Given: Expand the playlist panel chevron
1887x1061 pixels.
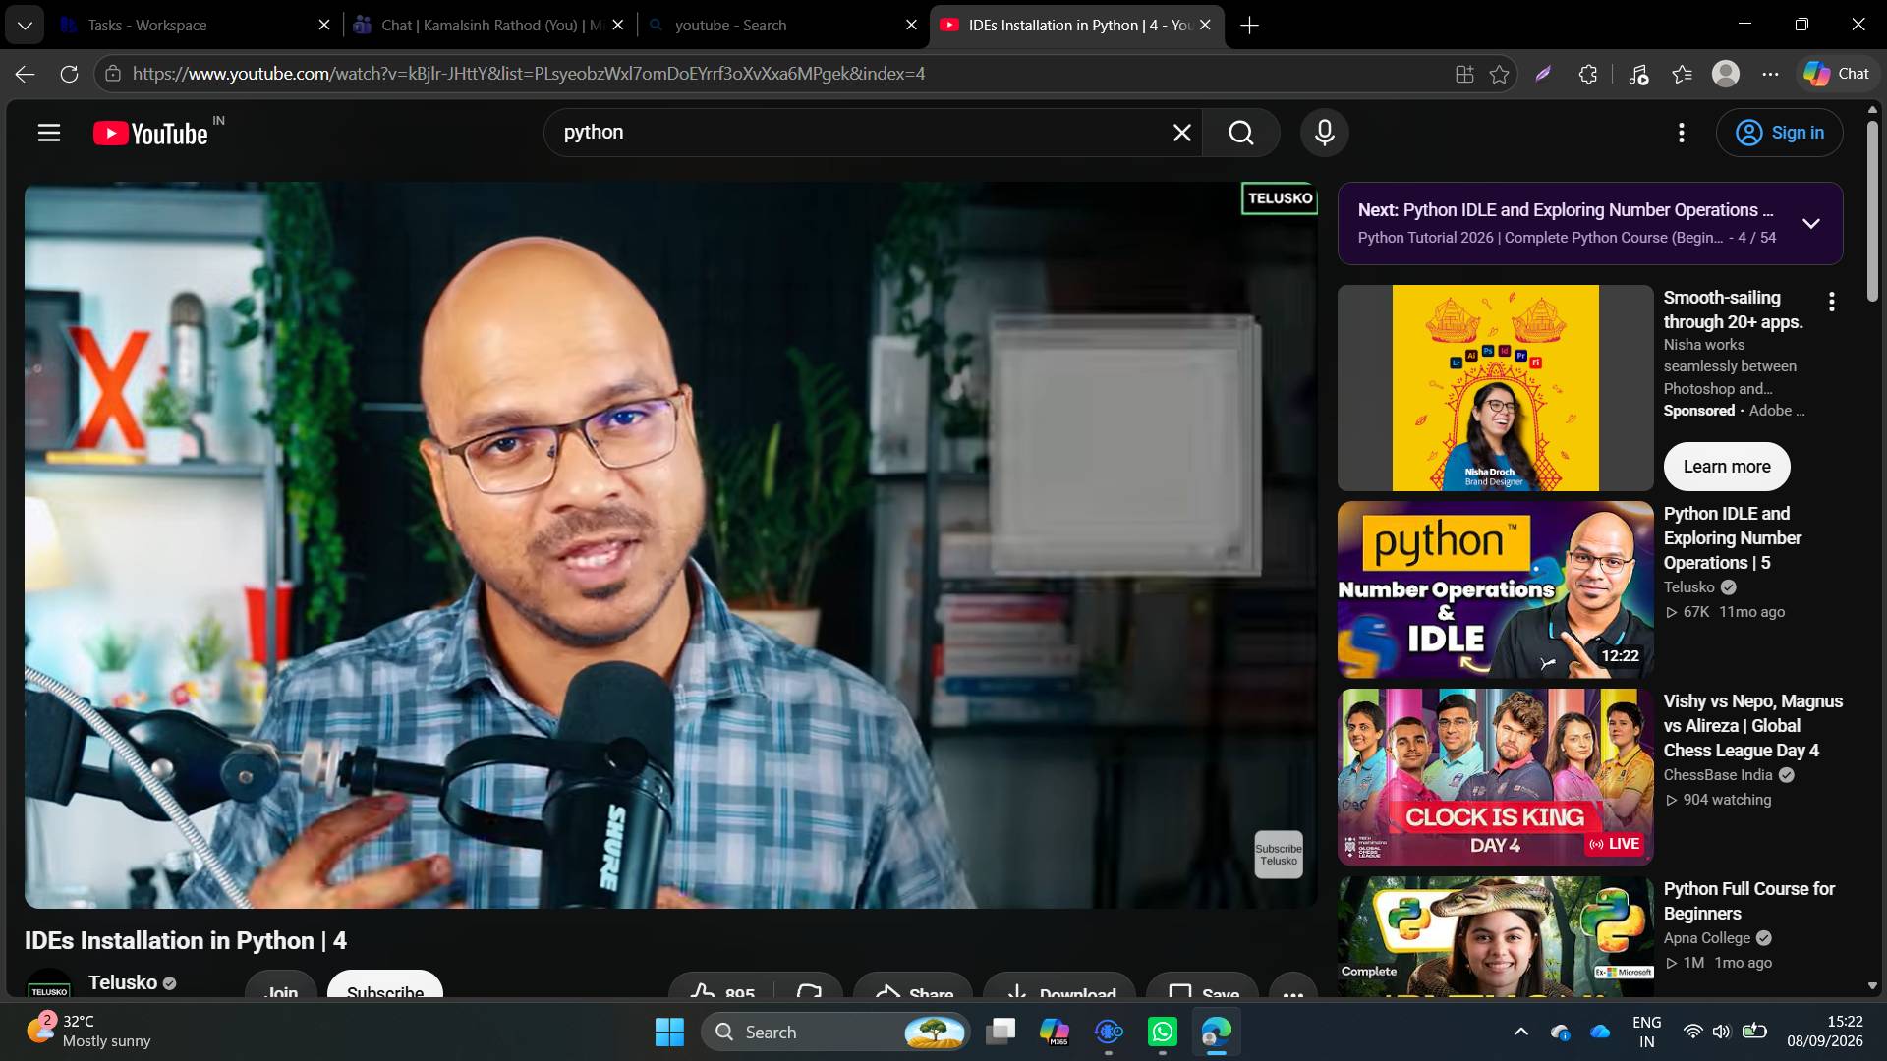Looking at the screenshot, I should 1811,223.
